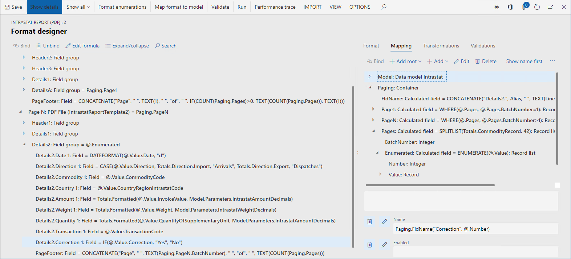Image resolution: width=571 pixels, height=259 pixels.
Task: Click the Run button
Action: coord(242,7)
